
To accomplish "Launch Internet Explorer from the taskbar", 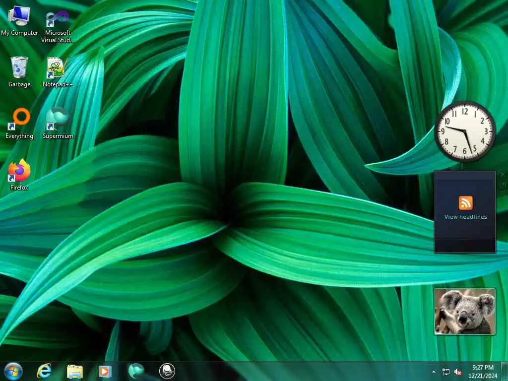I will click(44, 371).
